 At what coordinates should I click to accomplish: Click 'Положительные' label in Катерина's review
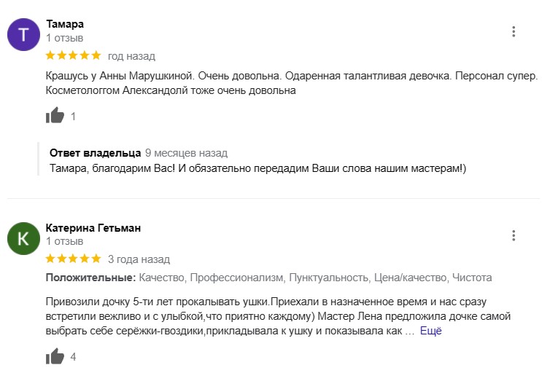(91, 278)
